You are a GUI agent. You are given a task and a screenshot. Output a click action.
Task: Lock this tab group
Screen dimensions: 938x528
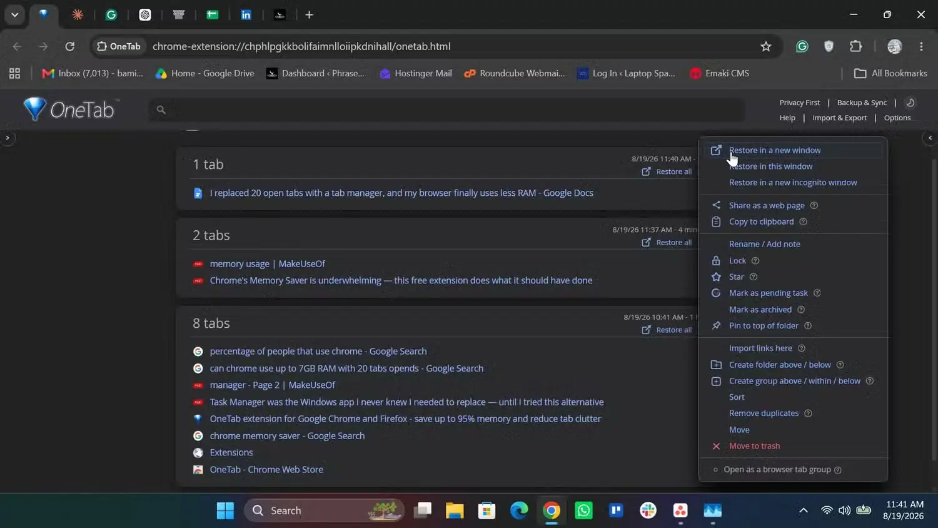[x=737, y=260]
